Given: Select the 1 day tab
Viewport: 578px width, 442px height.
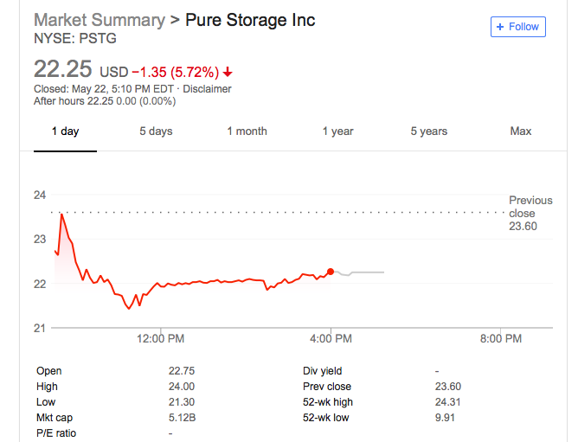Looking at the screenshot, I should pos(65,131).
